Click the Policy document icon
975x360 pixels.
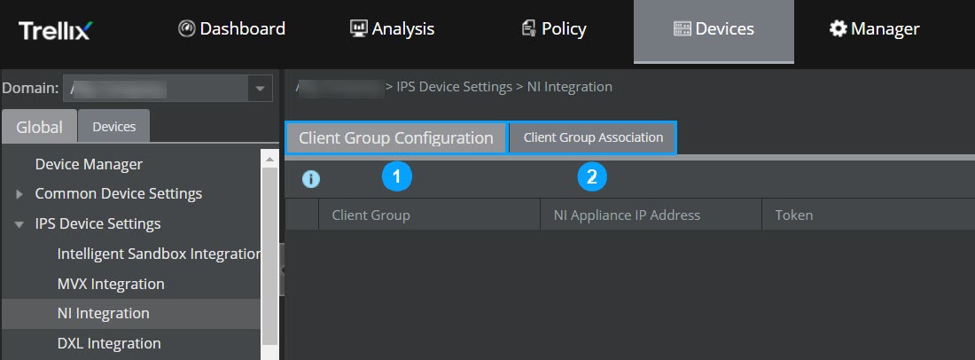pos(529,28)
